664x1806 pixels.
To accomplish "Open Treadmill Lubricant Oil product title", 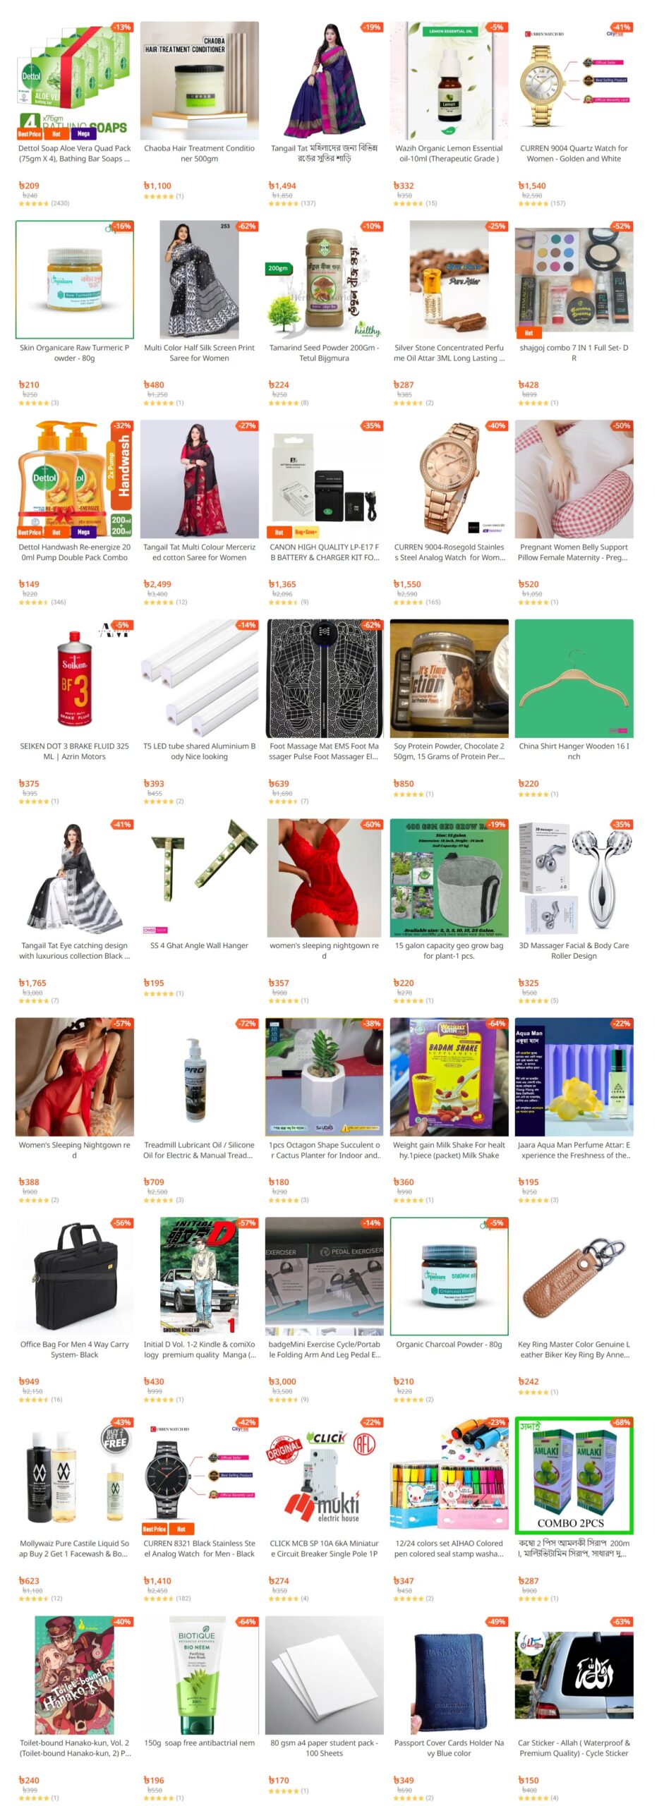I will pyautogui.click(x=199, y=1150).
